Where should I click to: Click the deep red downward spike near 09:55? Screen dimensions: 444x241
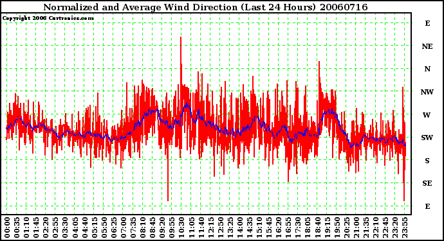click(168, 172)
